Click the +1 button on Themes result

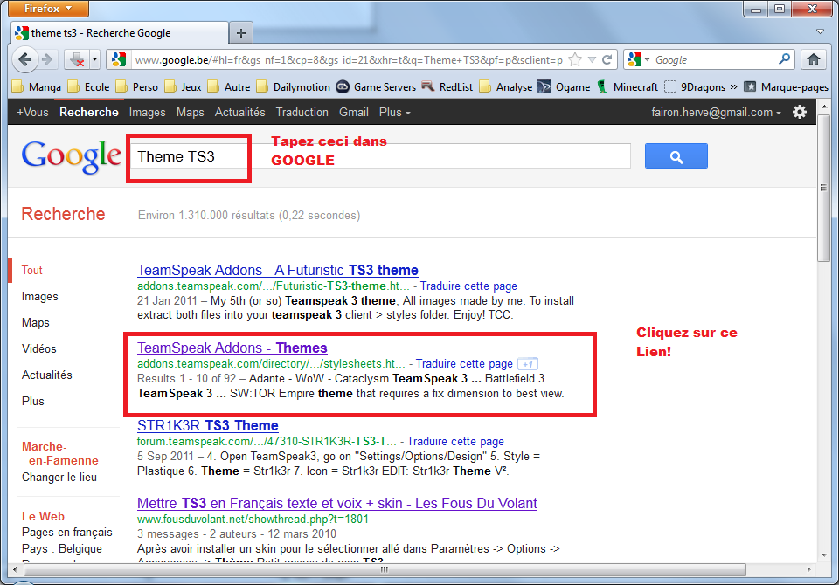coord(528,363)
